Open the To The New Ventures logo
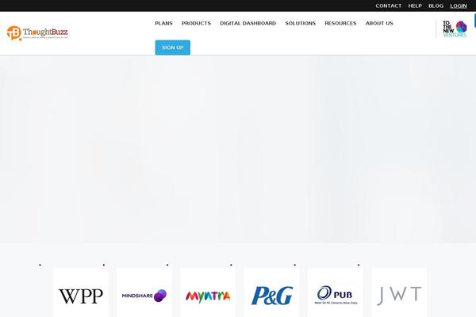 point(455,29)
